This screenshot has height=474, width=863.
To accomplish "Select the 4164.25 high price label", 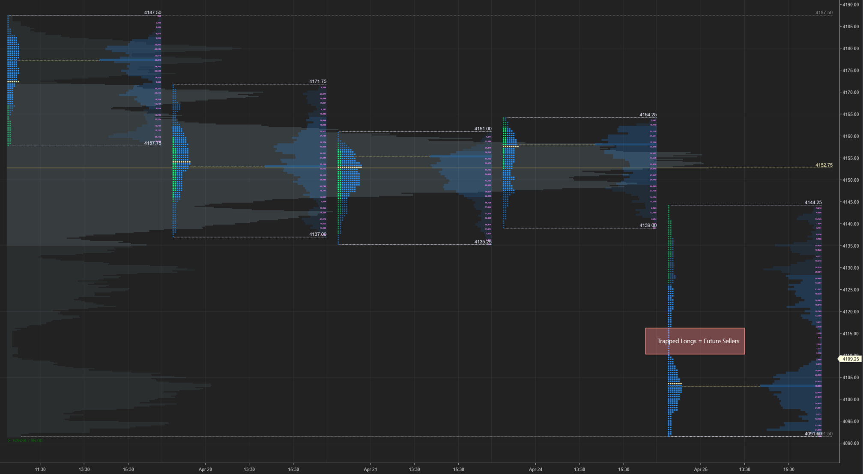I will point(648,114).
